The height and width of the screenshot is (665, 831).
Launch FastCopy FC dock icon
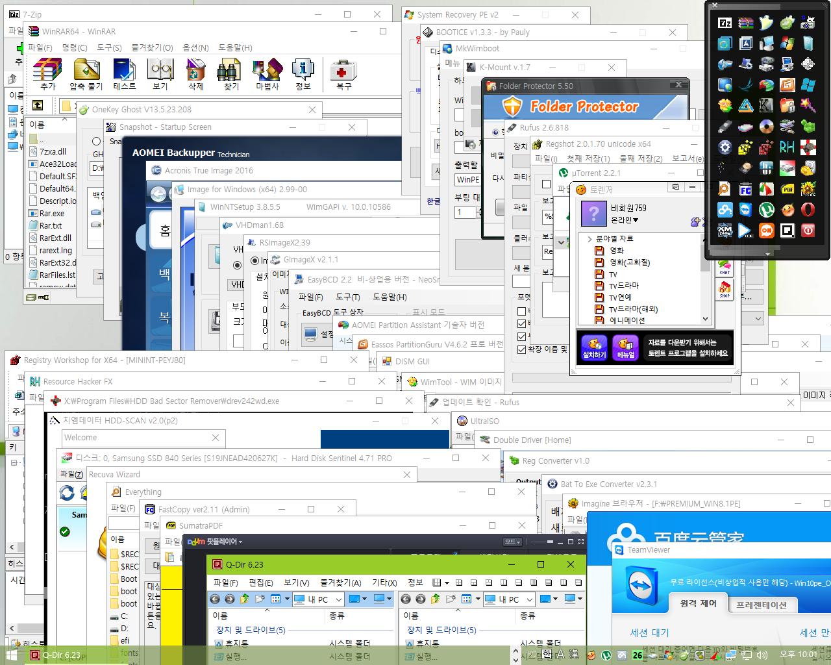click(x=746, y=188)
